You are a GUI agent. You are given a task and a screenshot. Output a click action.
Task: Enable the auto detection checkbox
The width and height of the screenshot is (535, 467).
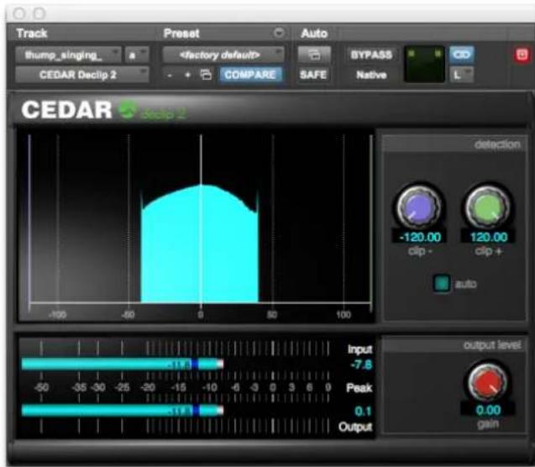[x=442, y=283]
